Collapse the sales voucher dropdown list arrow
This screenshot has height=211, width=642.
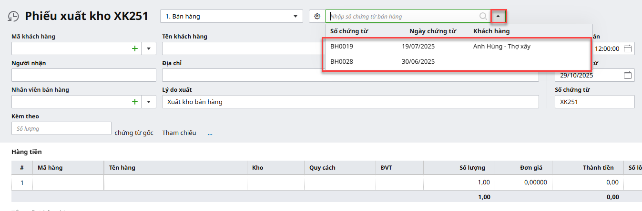click(498, 17)
